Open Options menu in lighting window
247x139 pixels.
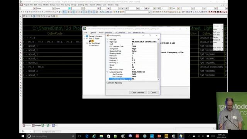pyautogui.click(x=93, y=32)
